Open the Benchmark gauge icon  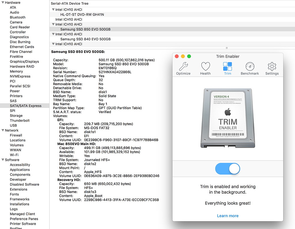coord(250,66)
